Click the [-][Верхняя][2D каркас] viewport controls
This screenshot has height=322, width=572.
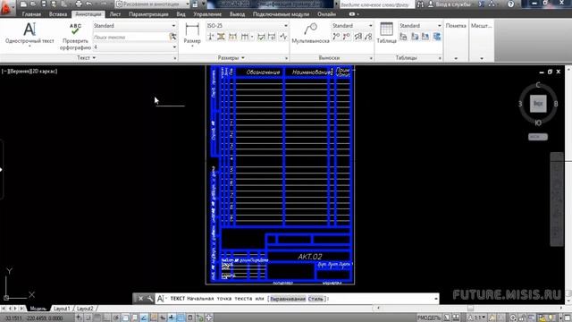(29, 72)
